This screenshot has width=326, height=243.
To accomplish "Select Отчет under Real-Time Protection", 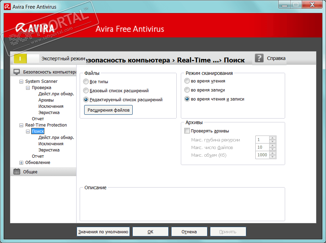I will 38,156.
